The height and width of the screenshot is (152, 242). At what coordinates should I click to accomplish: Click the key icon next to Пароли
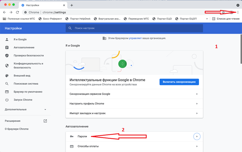[x=72, y=137]
